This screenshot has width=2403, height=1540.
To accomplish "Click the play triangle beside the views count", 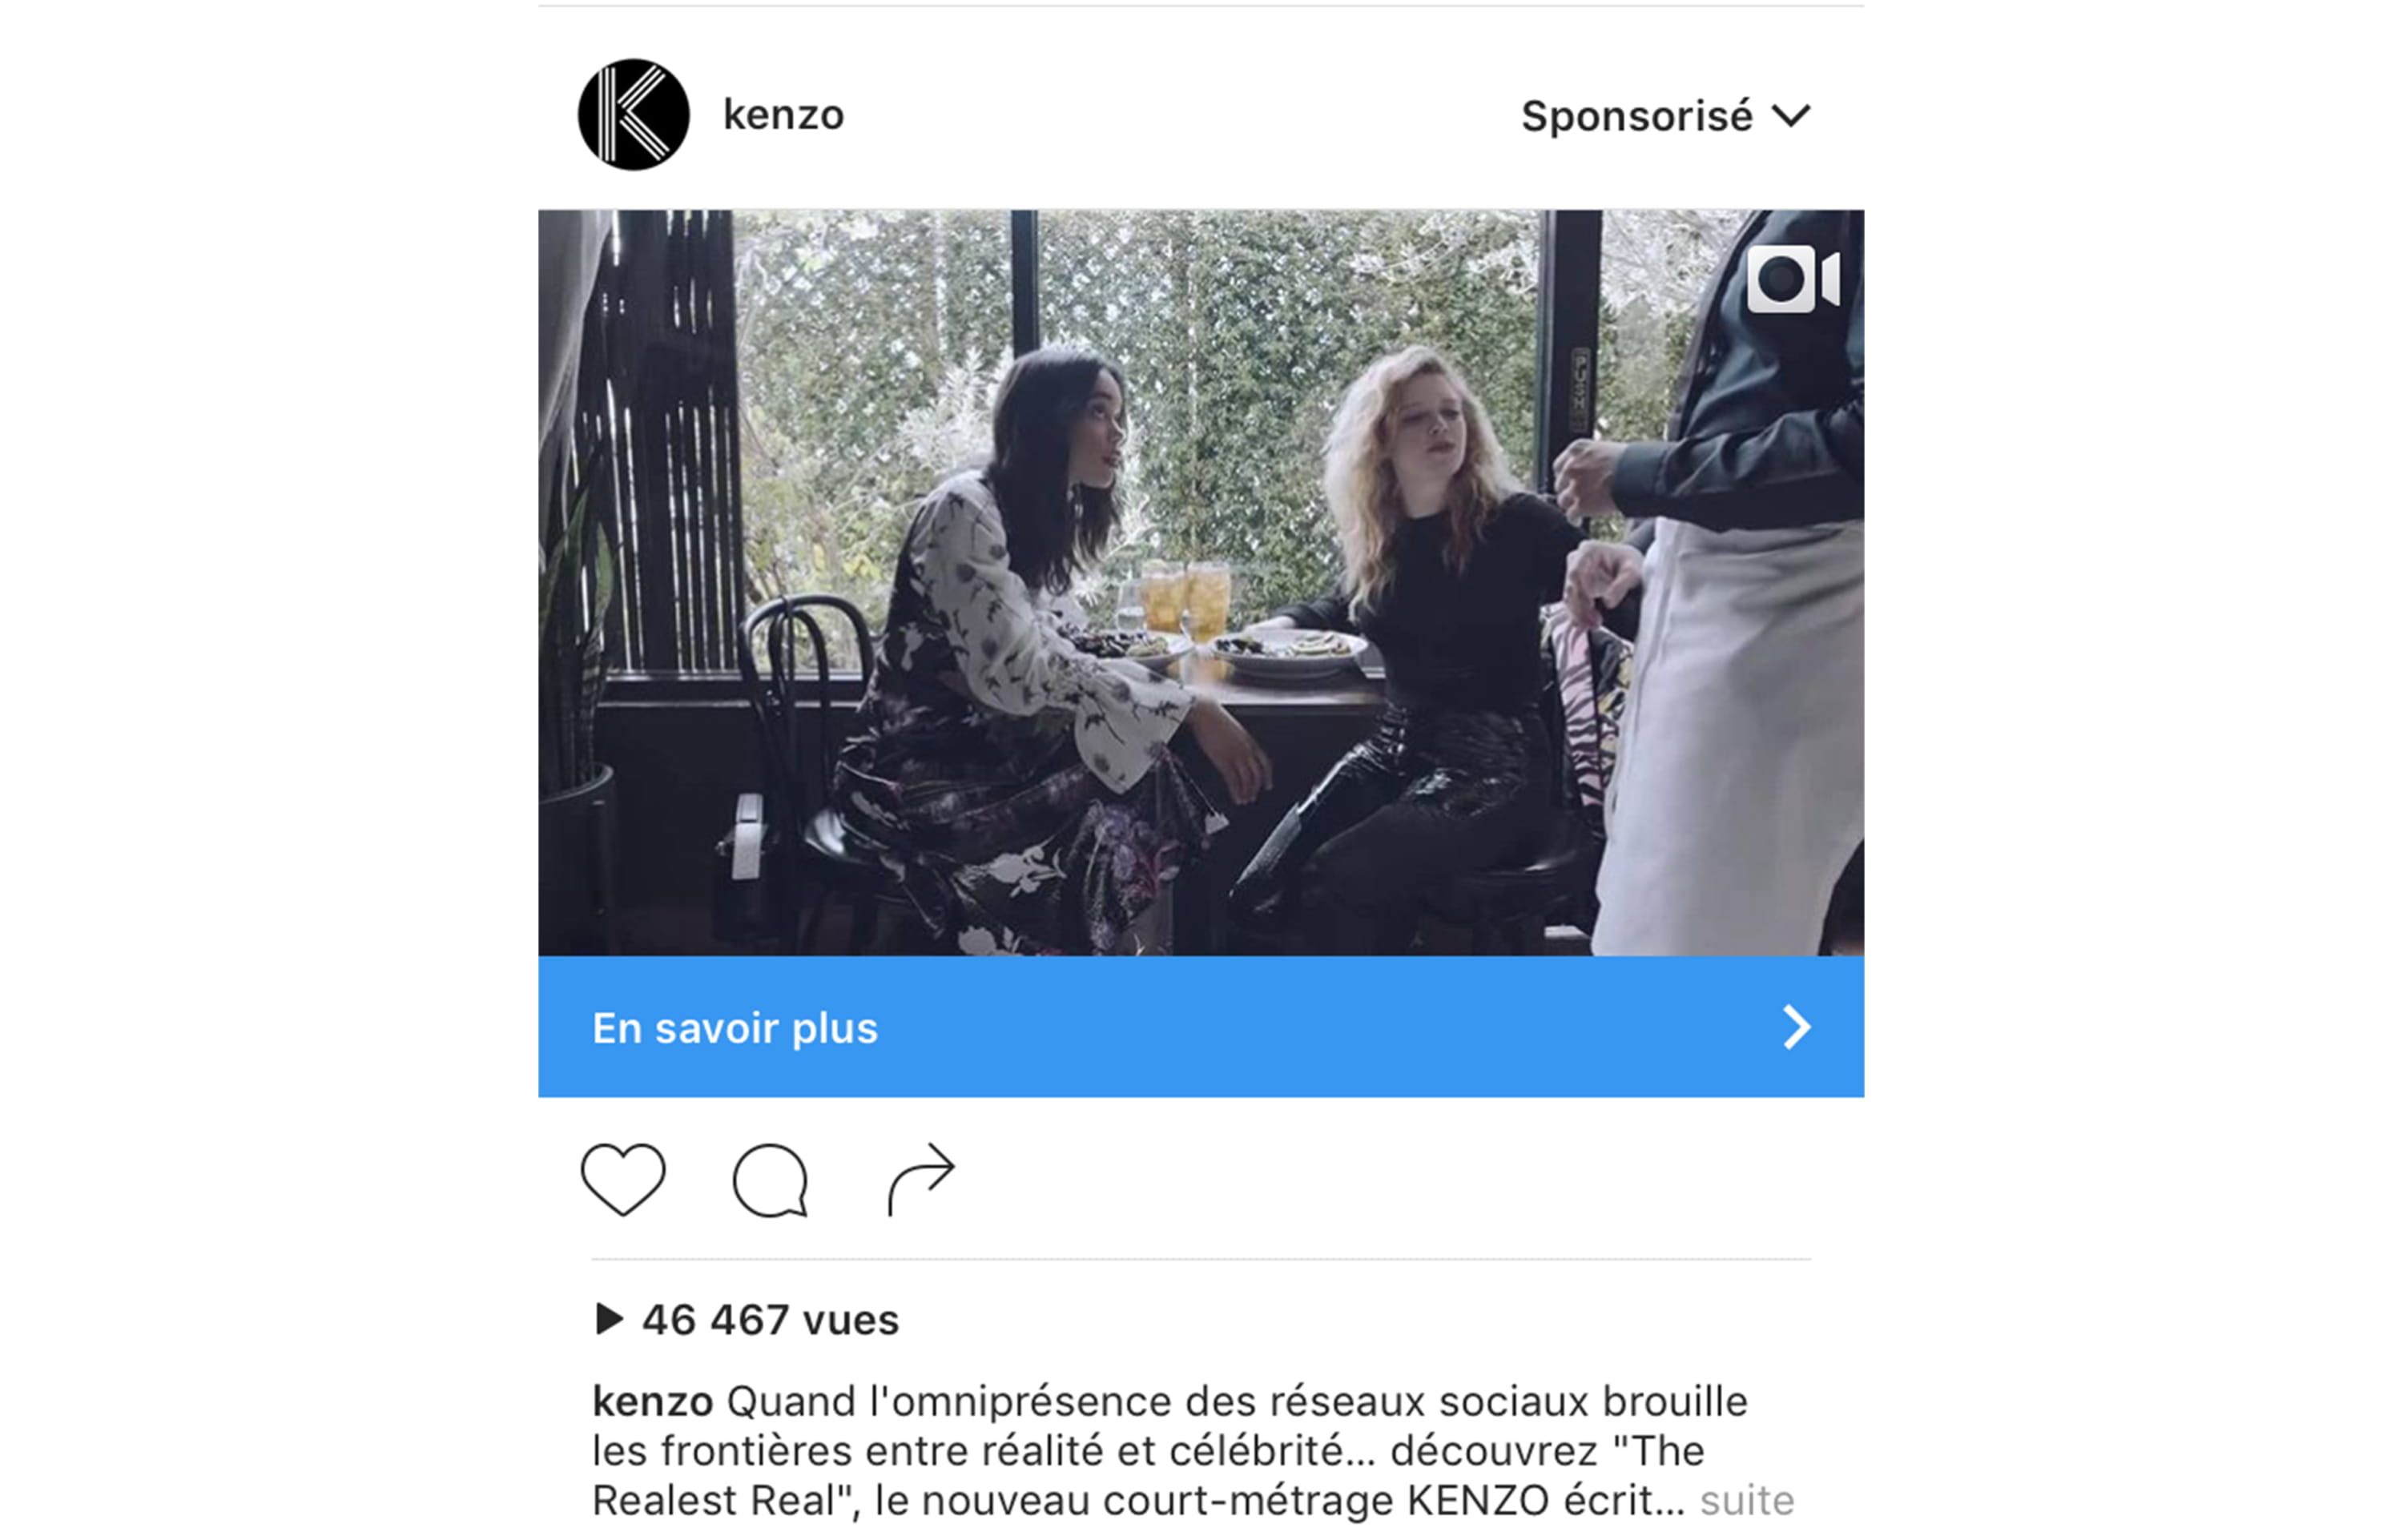I will coord(609,1319).
